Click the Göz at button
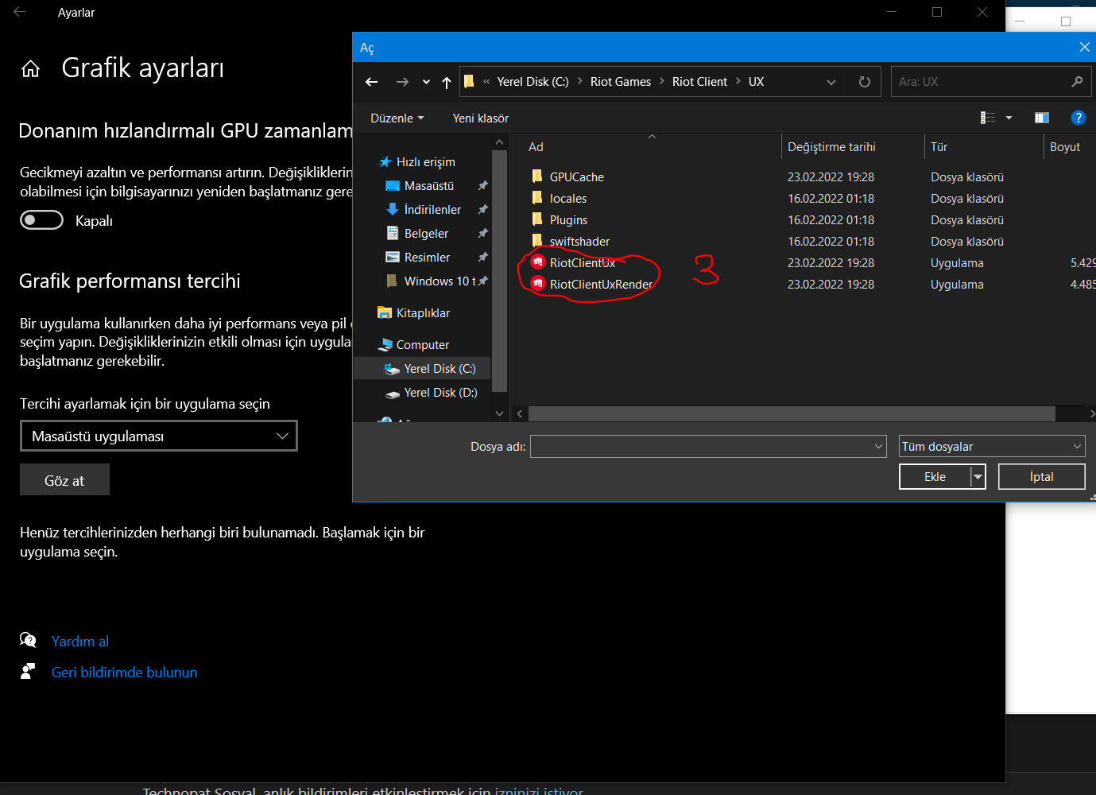 [64, 480]
